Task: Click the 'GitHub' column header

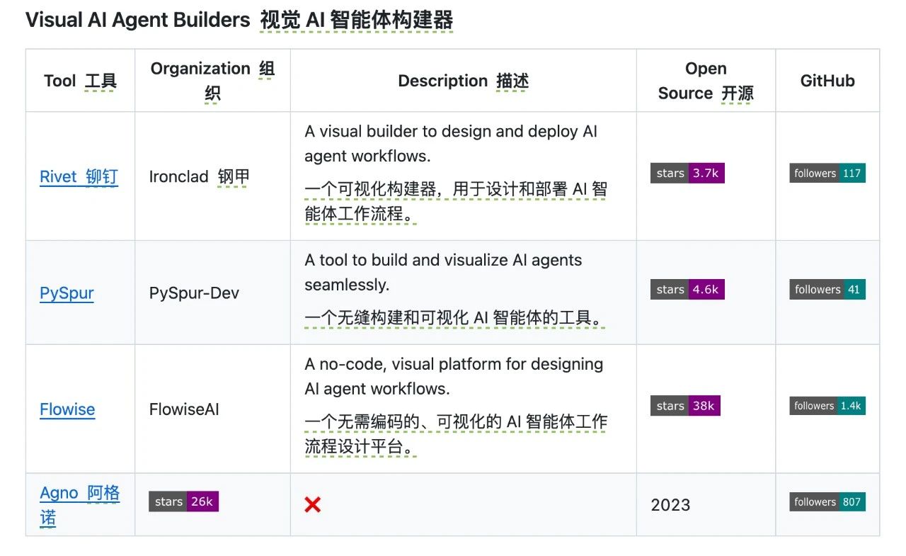Action: click(827, 81)
